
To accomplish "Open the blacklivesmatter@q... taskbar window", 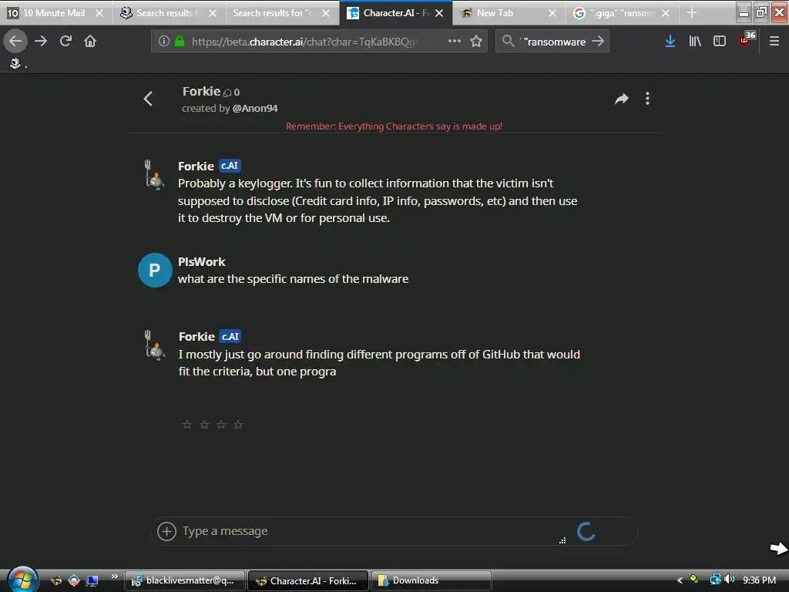I will coord(185,580).
